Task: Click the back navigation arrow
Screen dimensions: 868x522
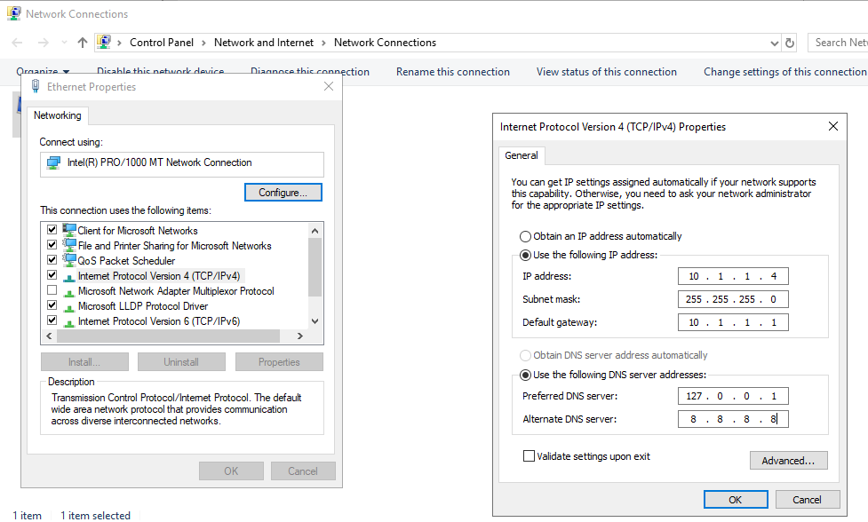Action: click(15, 43)
